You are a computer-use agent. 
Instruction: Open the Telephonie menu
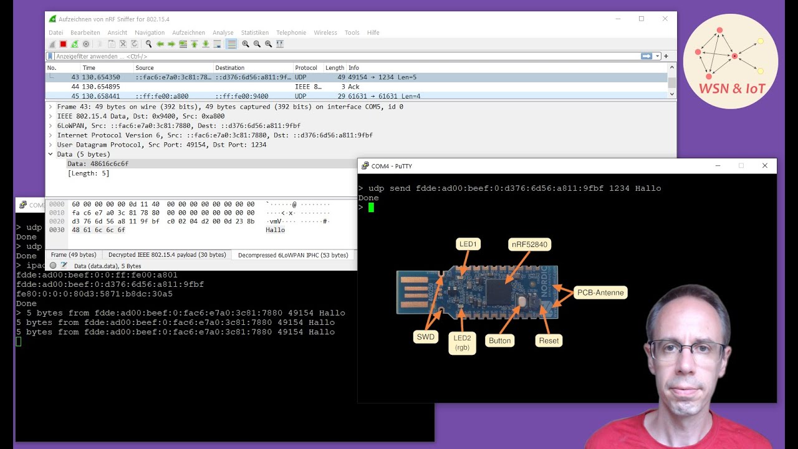click(291, 32)
